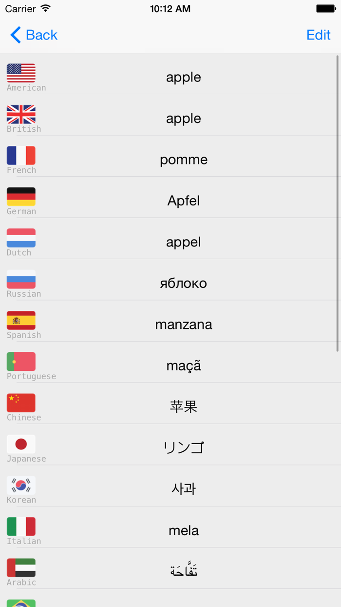Tap the Back button
Viewport: 341px width, 607px height.
pos(32,35)
